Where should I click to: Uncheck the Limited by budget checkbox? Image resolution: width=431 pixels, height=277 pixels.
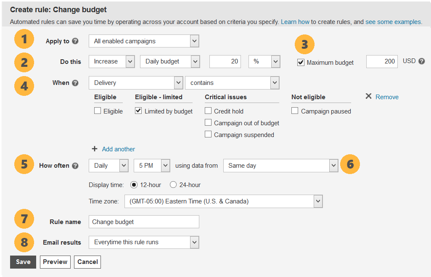(x=138, y=111)
